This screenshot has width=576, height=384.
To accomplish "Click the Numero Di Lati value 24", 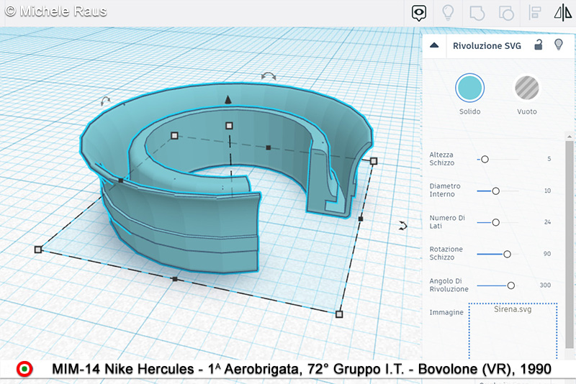I will point(547,222).
